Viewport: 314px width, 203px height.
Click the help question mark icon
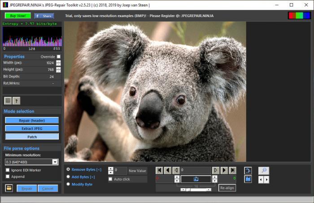17,101
